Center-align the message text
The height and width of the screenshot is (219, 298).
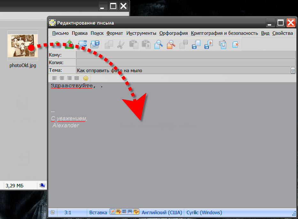pyautogui.click(x=62, y=78)
